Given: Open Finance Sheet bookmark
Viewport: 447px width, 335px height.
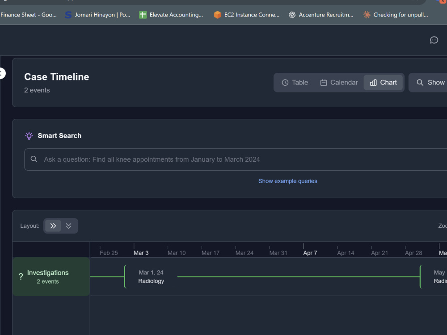Looking at the screenshot, I should 28,15.
